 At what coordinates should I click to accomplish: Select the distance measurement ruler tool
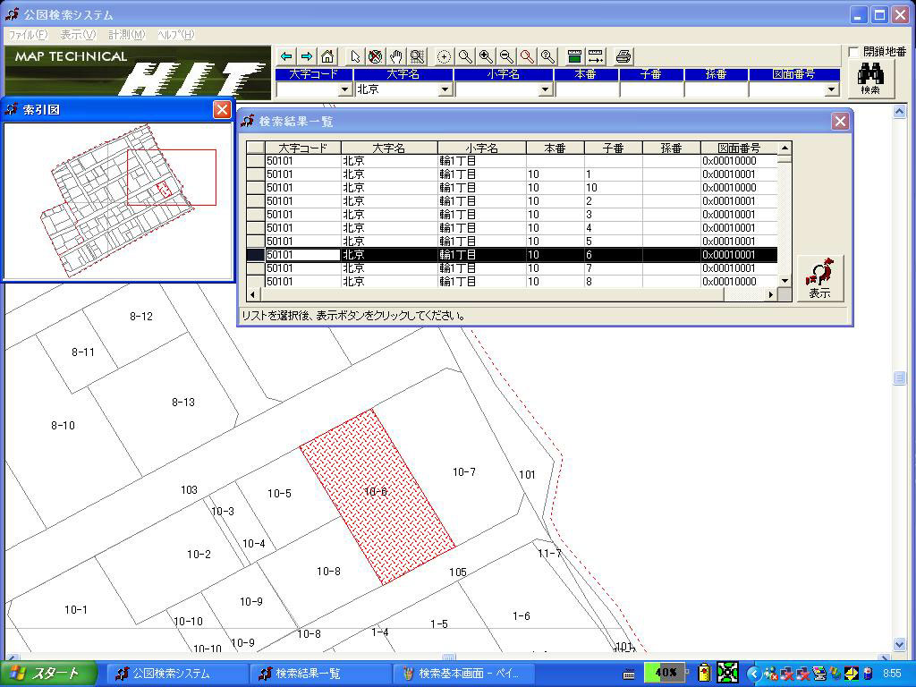pos(595,56)
